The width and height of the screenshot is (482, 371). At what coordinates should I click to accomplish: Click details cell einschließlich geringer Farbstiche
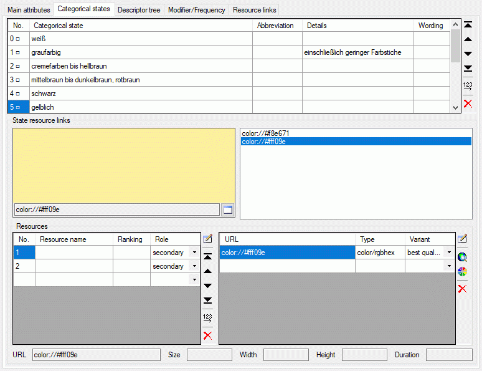(358, 52)
